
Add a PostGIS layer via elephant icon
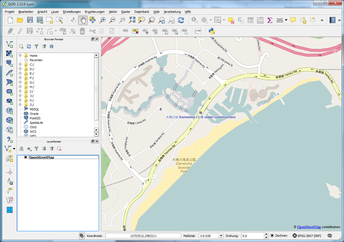pyautogui.click(x=10, y=63)
